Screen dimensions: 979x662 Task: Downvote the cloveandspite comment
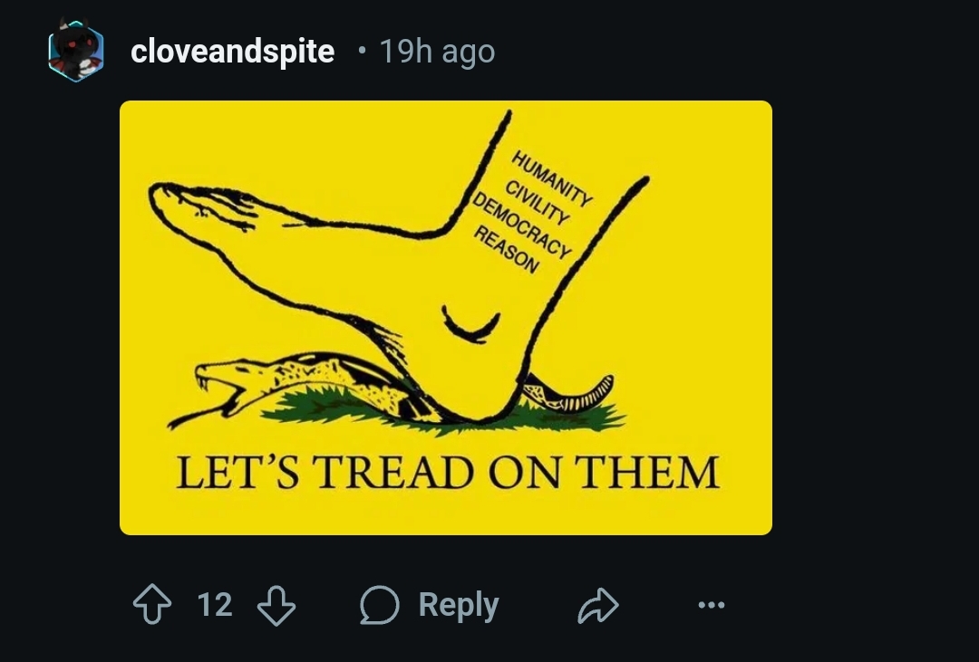tap(276, 605)
